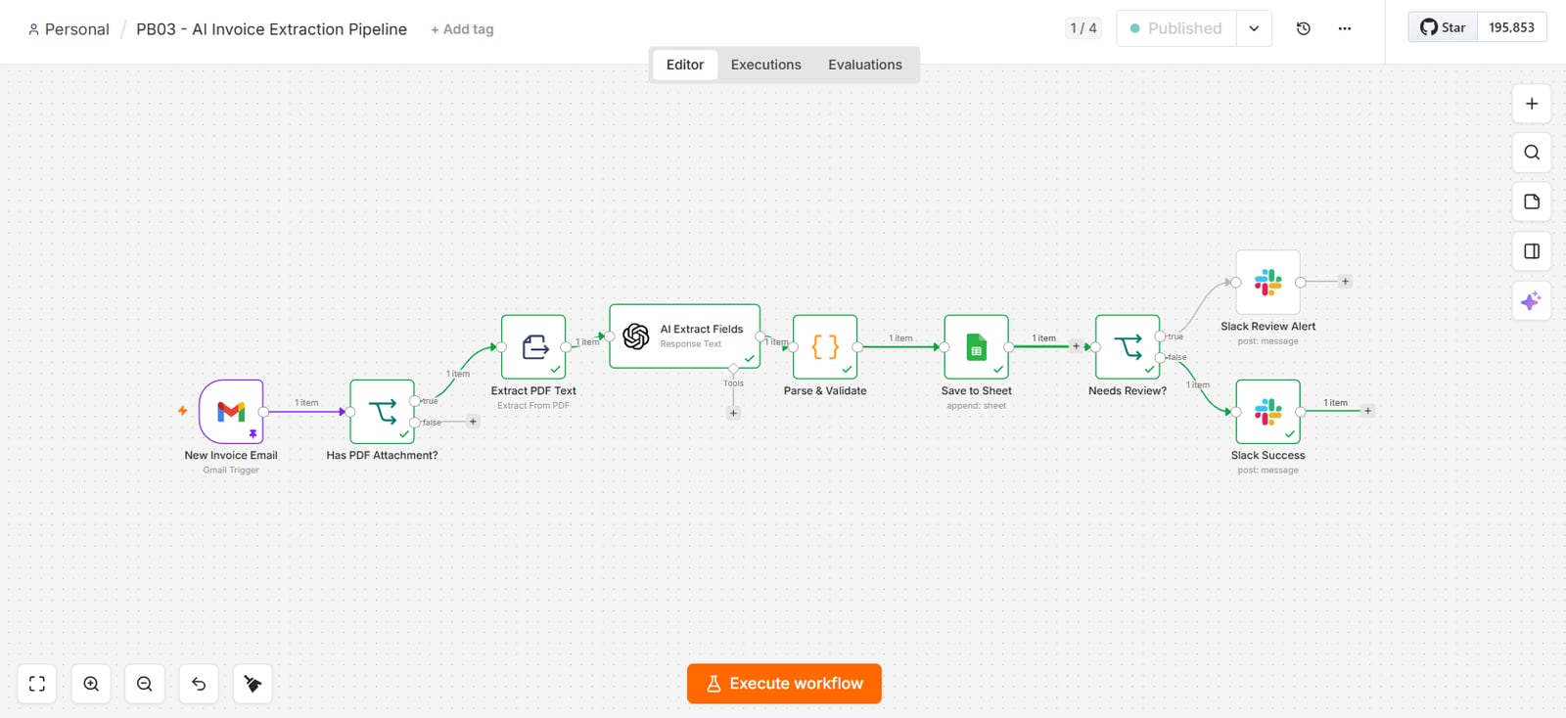Open workflow version history
This screenshot has width=1566, height=718.
click(x=1304, y=28)
